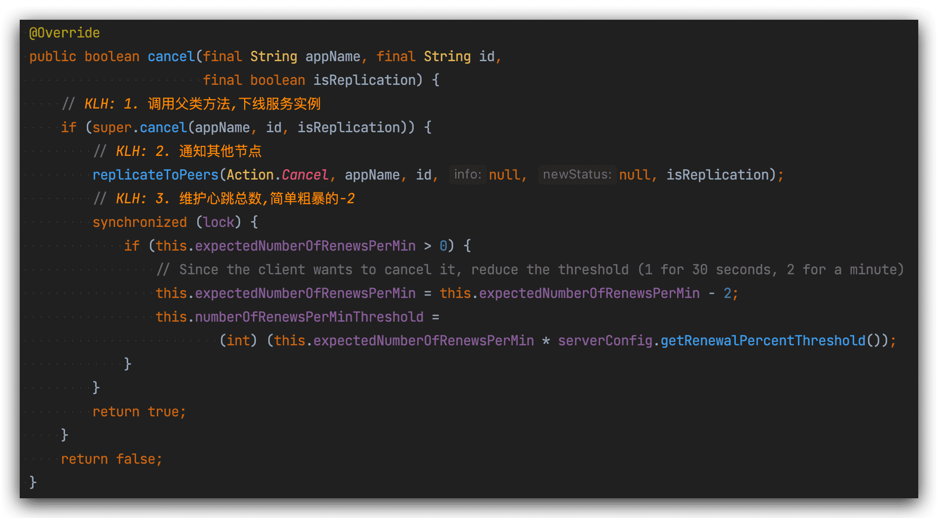The height and width of the screenshot is (518, 938).
Task: Click the cancel method name in declaration
Action: pyautogui.click(x=171, y=57)
